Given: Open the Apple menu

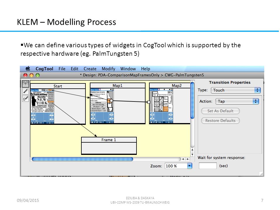Looking at the screenshot, I should click(x=28, y=69).
